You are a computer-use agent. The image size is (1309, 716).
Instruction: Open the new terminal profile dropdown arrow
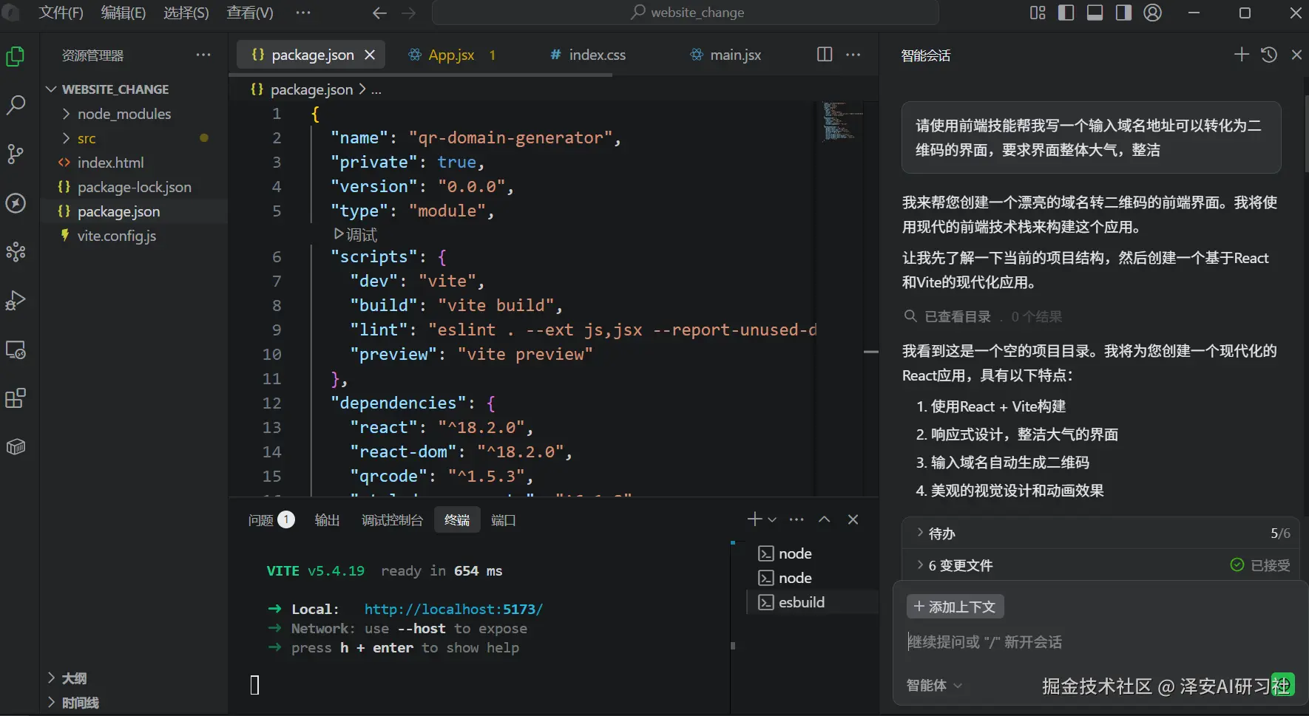tap(772, 519)
